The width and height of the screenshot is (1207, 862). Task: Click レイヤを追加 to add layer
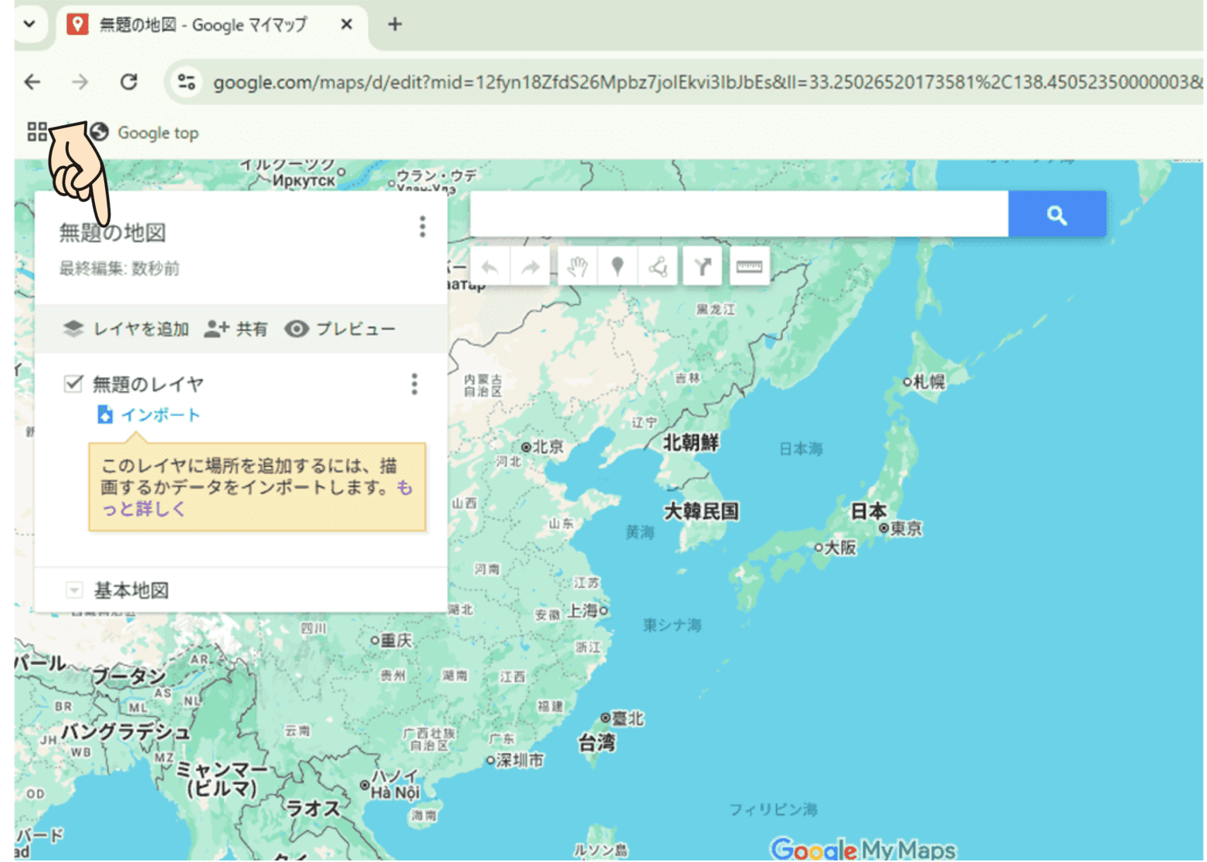point(127,329)
